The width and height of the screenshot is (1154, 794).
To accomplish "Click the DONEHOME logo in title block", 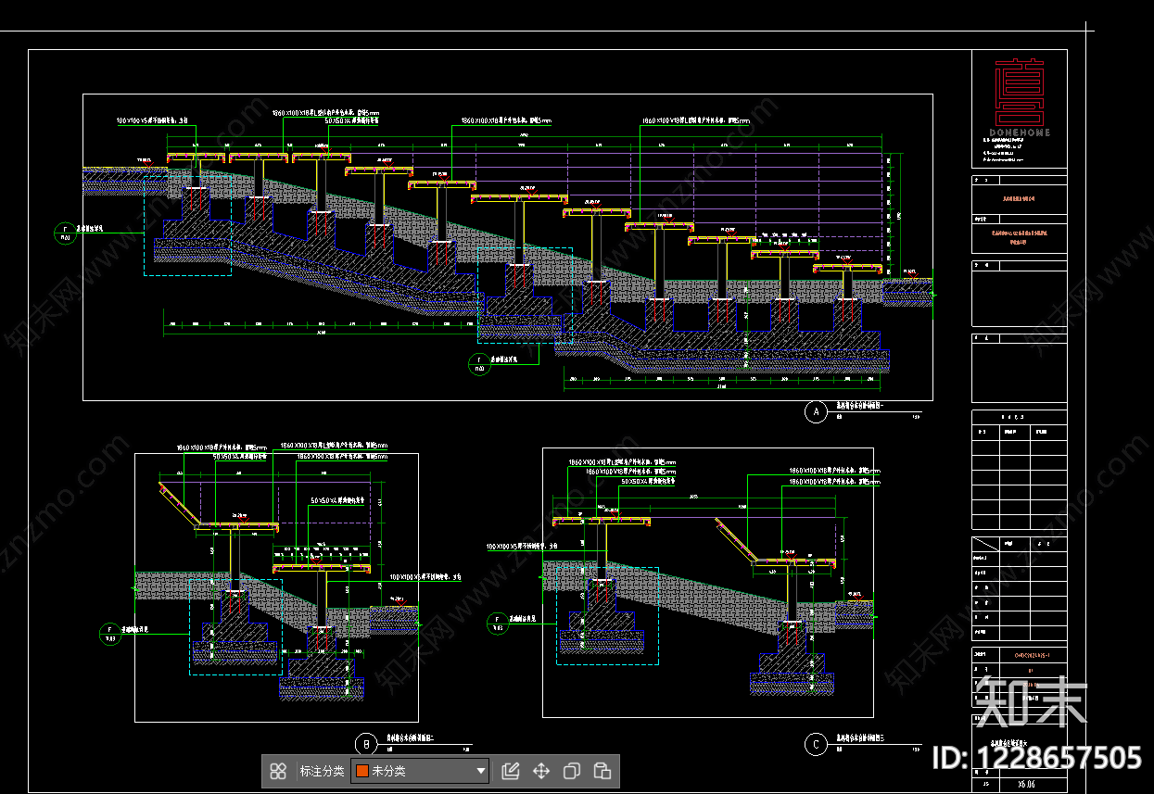I will pos(1019,98).
